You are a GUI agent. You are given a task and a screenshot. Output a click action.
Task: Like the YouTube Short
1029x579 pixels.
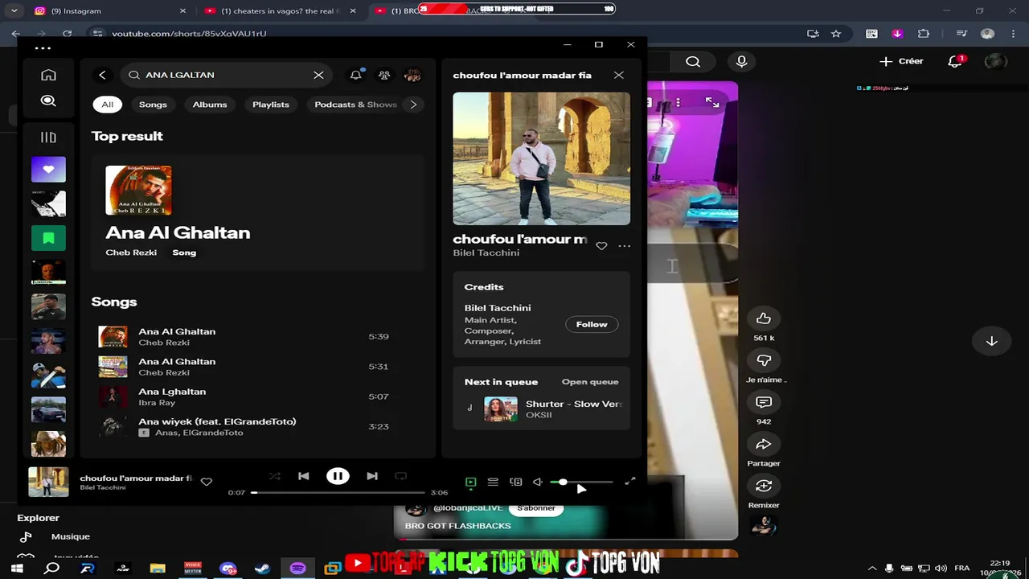tap(764, 318)
